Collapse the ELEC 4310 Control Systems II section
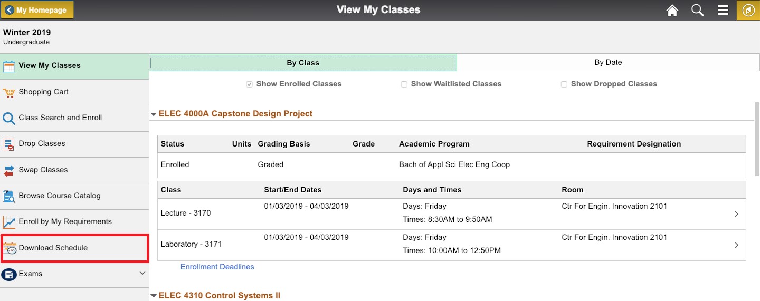This screenshot has height=301, width=760. 154,296
